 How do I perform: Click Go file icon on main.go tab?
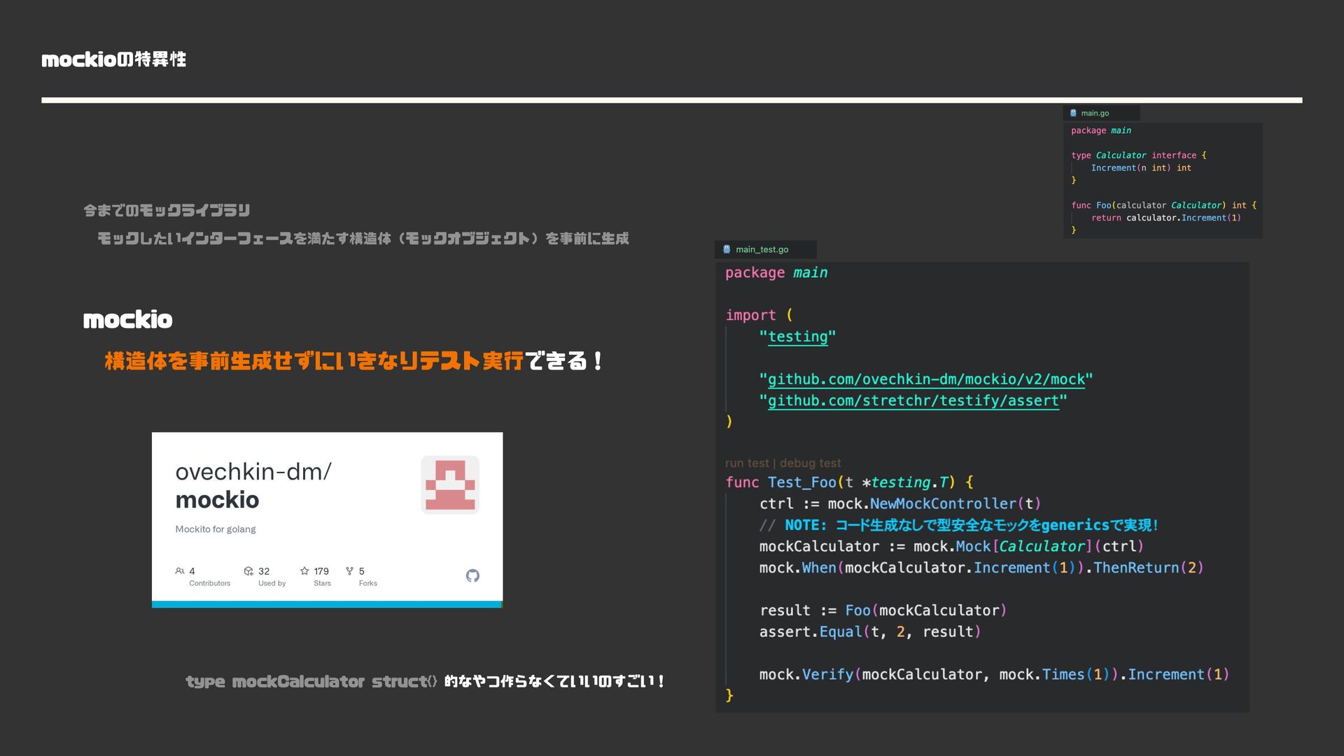tap(1073, 113)
